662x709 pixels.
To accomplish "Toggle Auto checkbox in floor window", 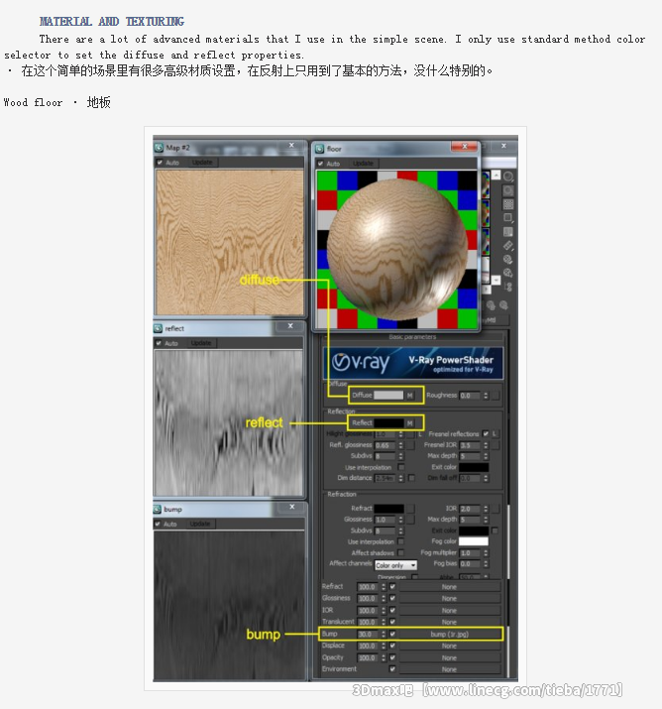I will (320, 164).
